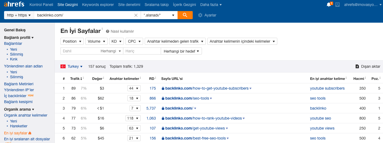
Task: Go to Kontrol Paneli tab
Action: coord(41,5)
